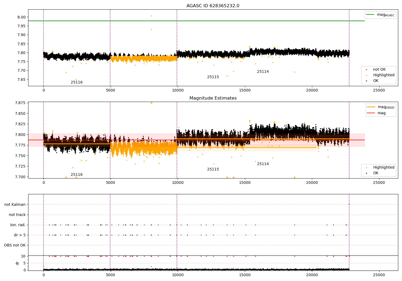Click the '5' tick on dr axis
This screenshot has width=402, height=281.
25,263
